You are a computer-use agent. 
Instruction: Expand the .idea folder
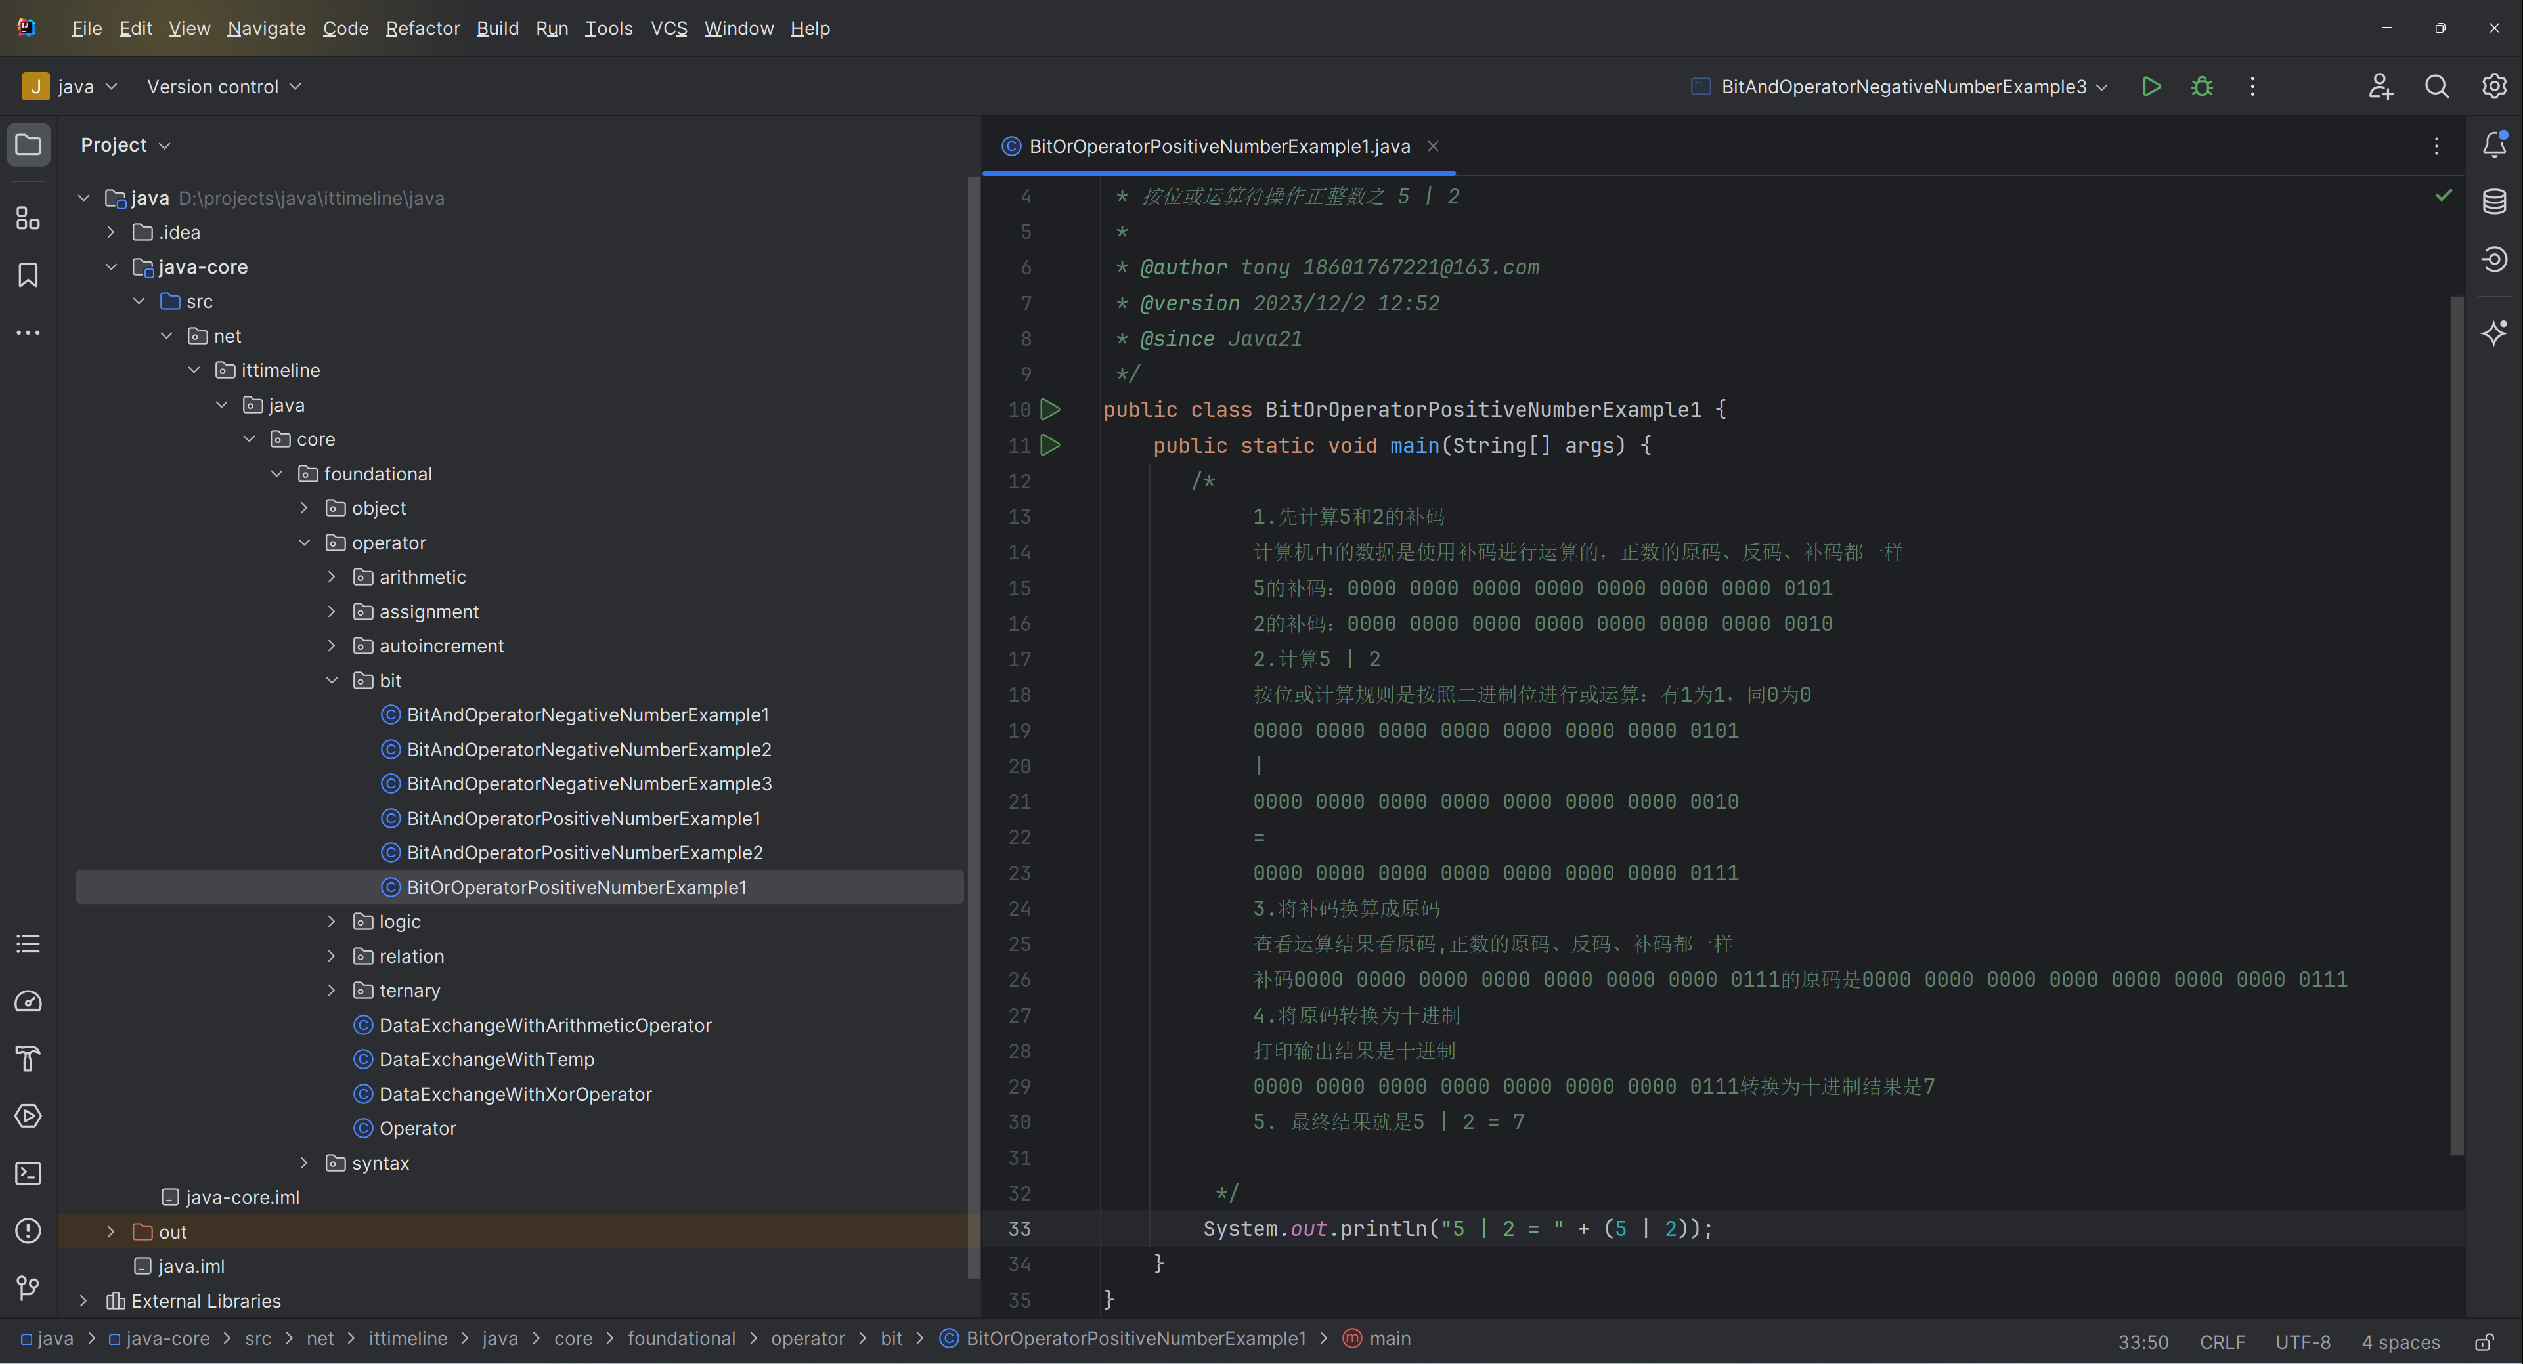tap(111, 232)
